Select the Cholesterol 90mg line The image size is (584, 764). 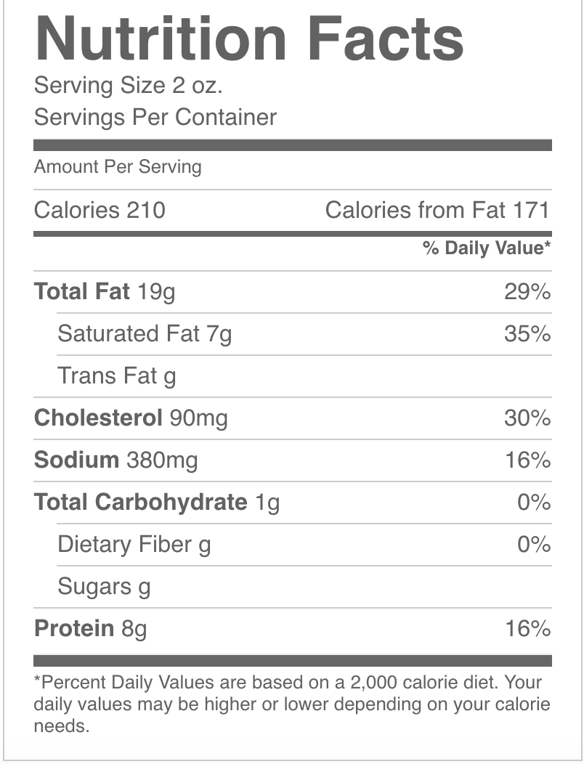click(131, 418)
